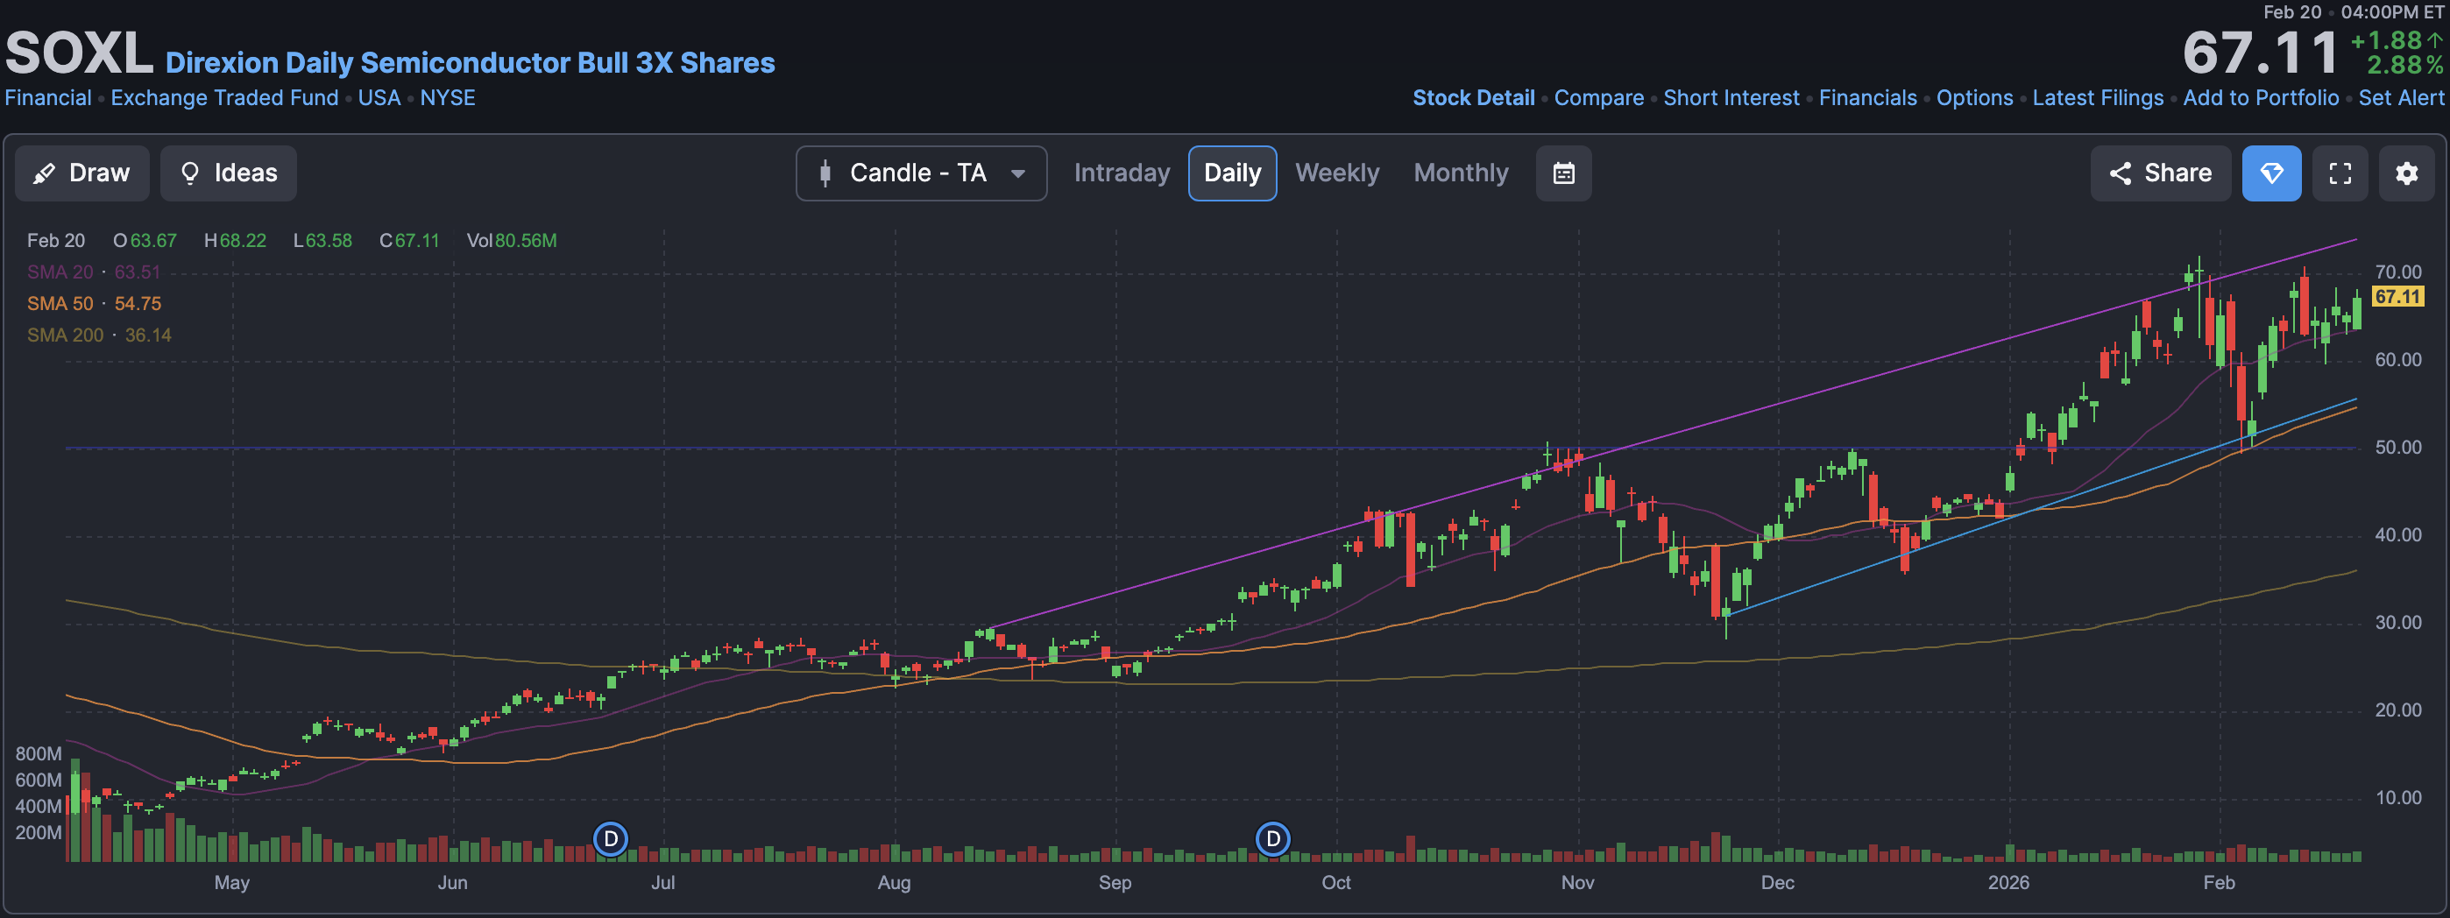Expand the Candle - TA chart type dropdown
This screenshot has height=918, width=2450.
tap(921, 173)
